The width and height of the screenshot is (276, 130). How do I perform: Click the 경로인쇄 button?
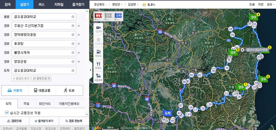(14, 121)
